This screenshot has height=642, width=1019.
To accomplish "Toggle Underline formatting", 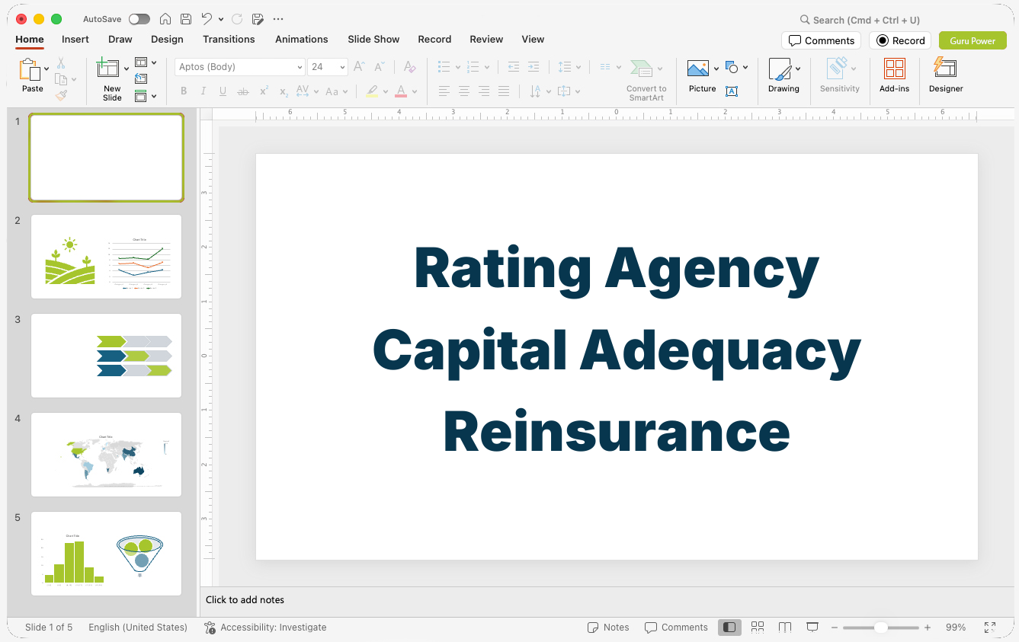I will pyautogui.click(x=223, y=91).
